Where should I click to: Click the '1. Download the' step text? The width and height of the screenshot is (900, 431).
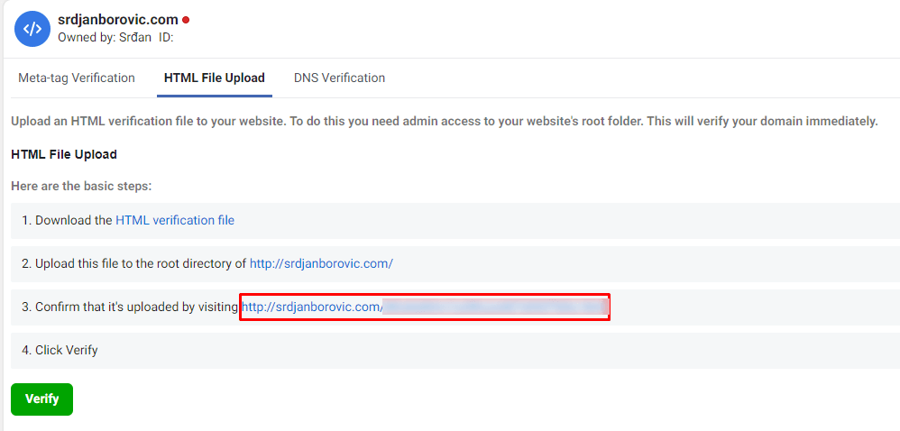click(67, 220)
